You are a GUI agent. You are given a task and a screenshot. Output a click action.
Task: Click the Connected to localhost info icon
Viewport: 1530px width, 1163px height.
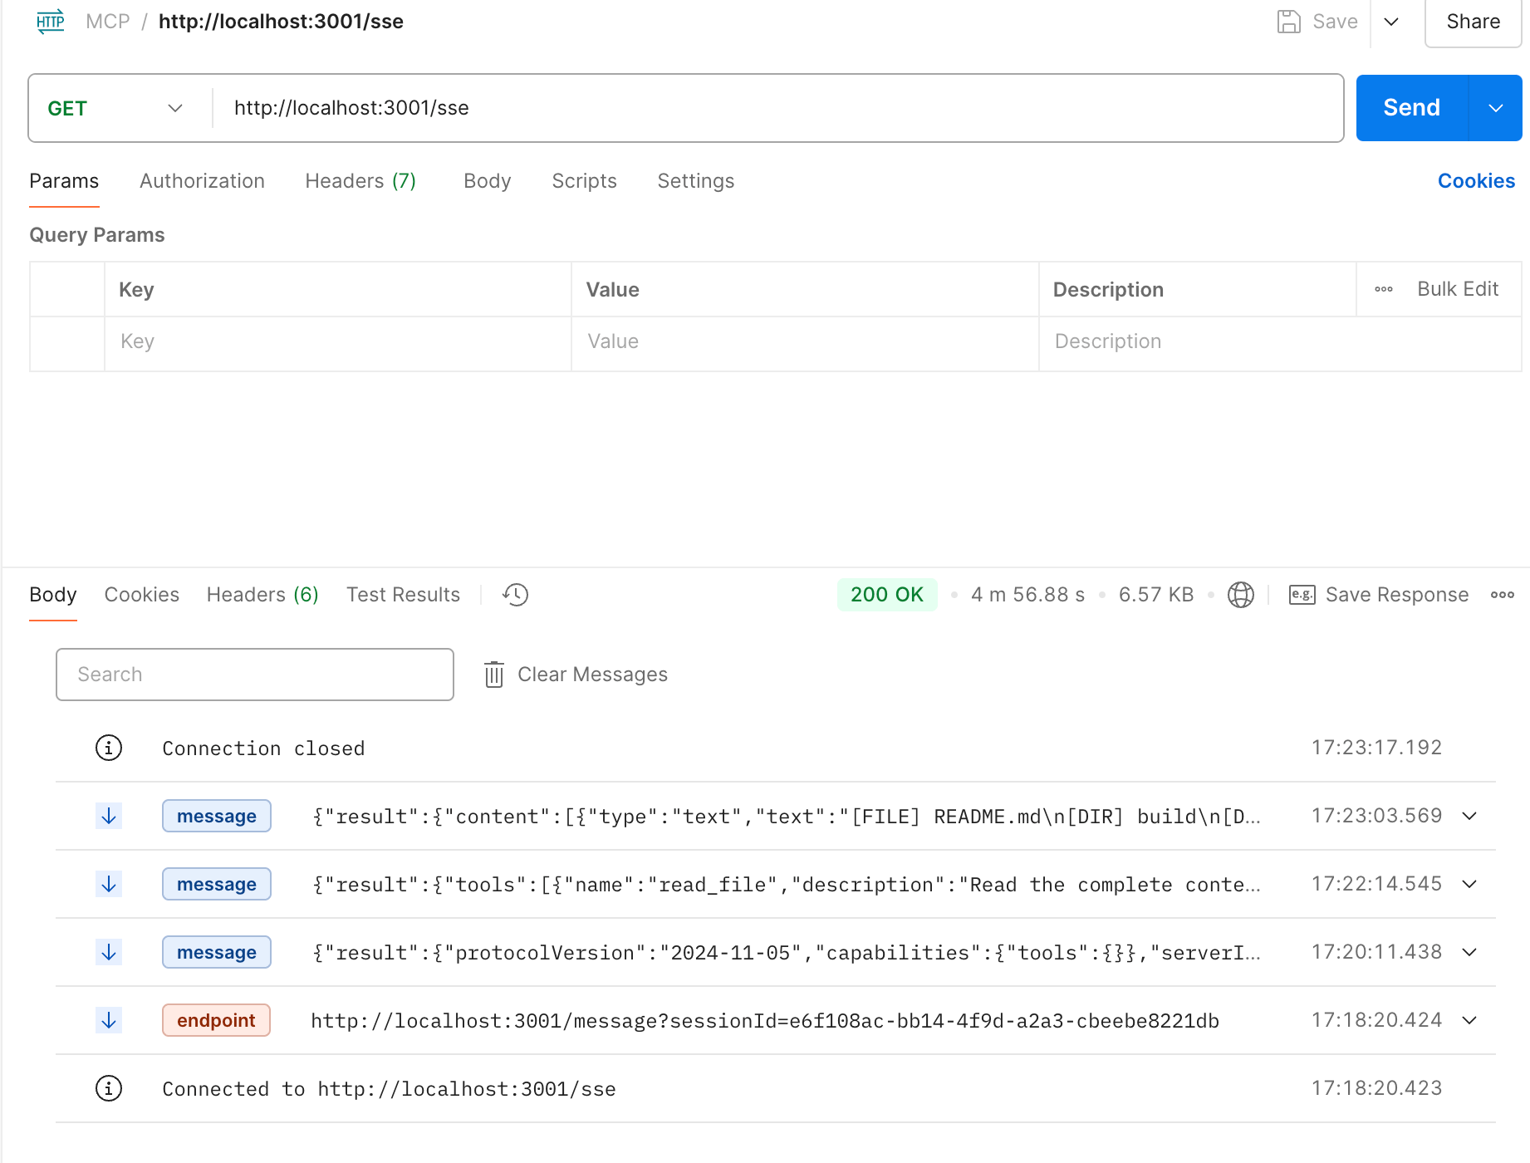click(x=109, y=1088)
